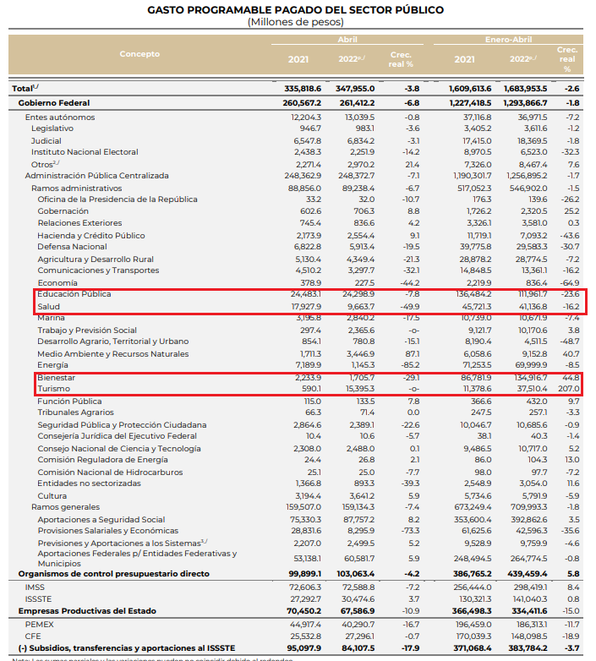Screen dimensions: 596x661
Task: Select the 'Salud' row label
Action: click(48, 306)
